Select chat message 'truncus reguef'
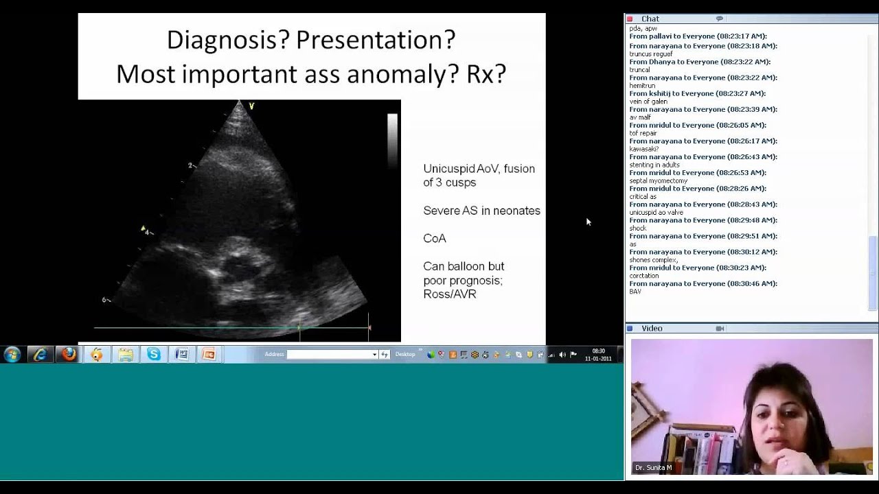The height and width of the screenshot is (494, 879). pyautogui.click(x=650, y=54)
